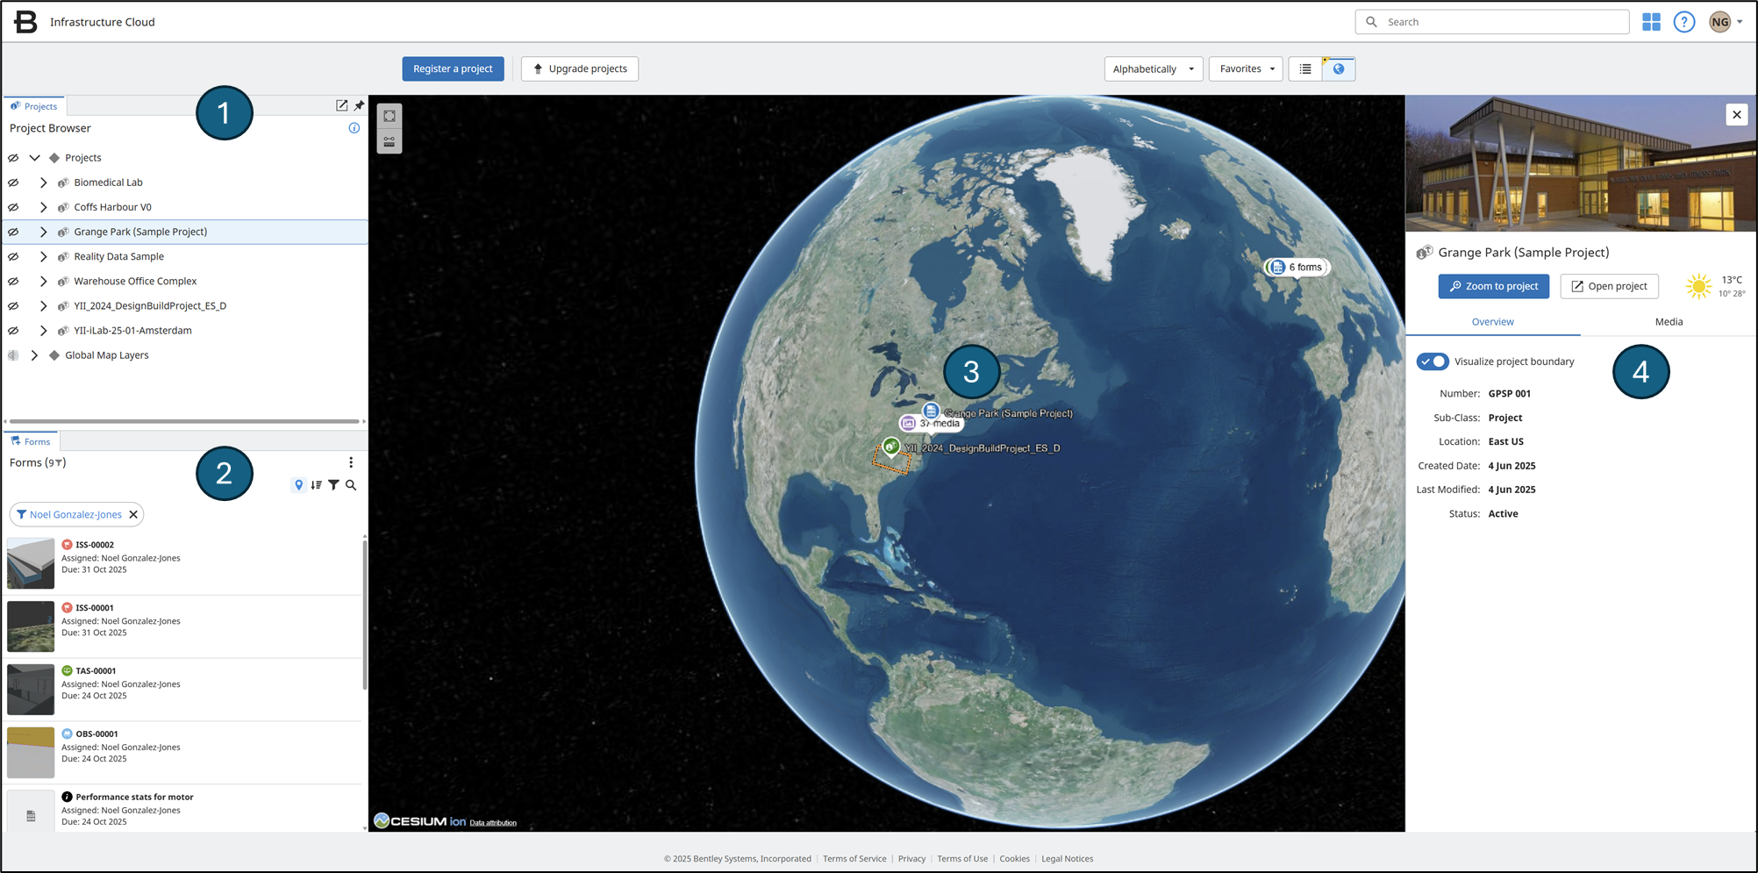
Task: Expand the Grange Park (Sample Project) node
Action: point(43,232)
